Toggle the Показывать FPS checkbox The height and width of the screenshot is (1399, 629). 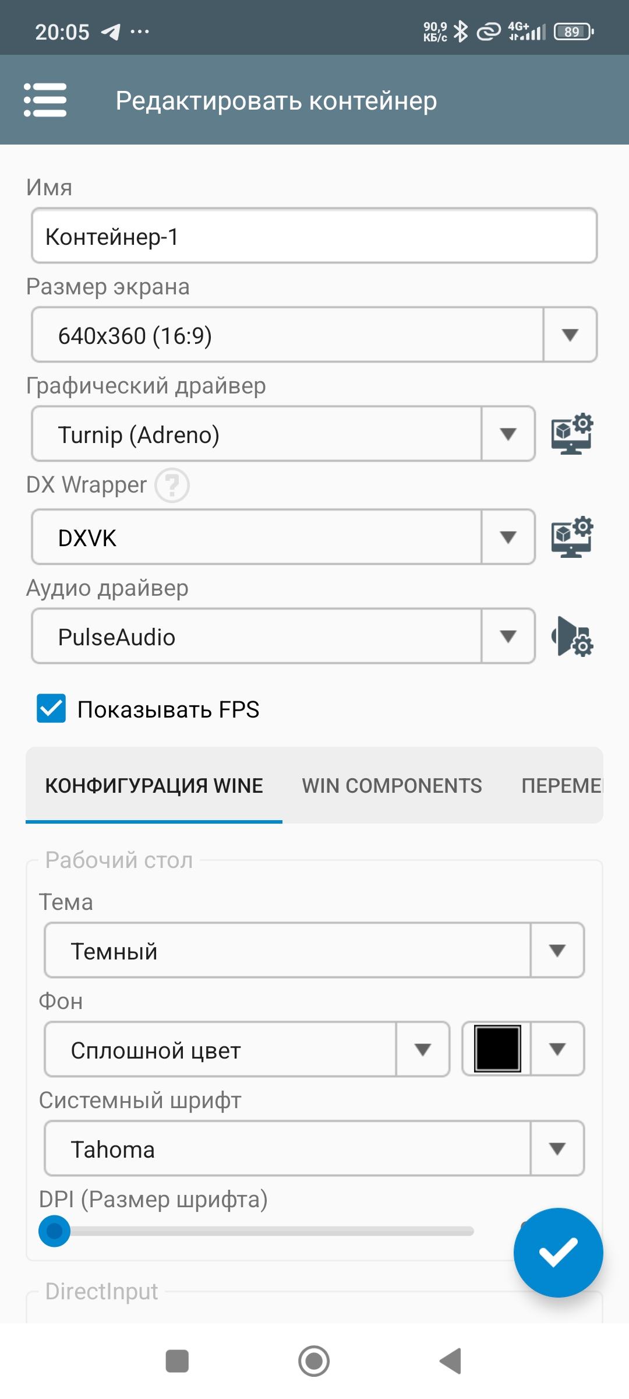pyautogui.click(x=51, y=709)
